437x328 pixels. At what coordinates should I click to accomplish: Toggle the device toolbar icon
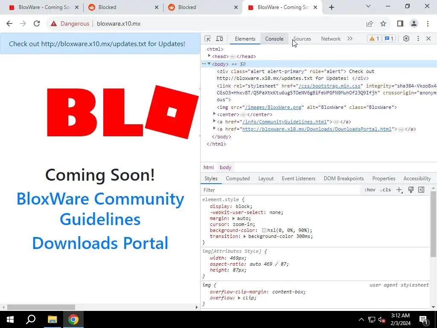(220, 38)
